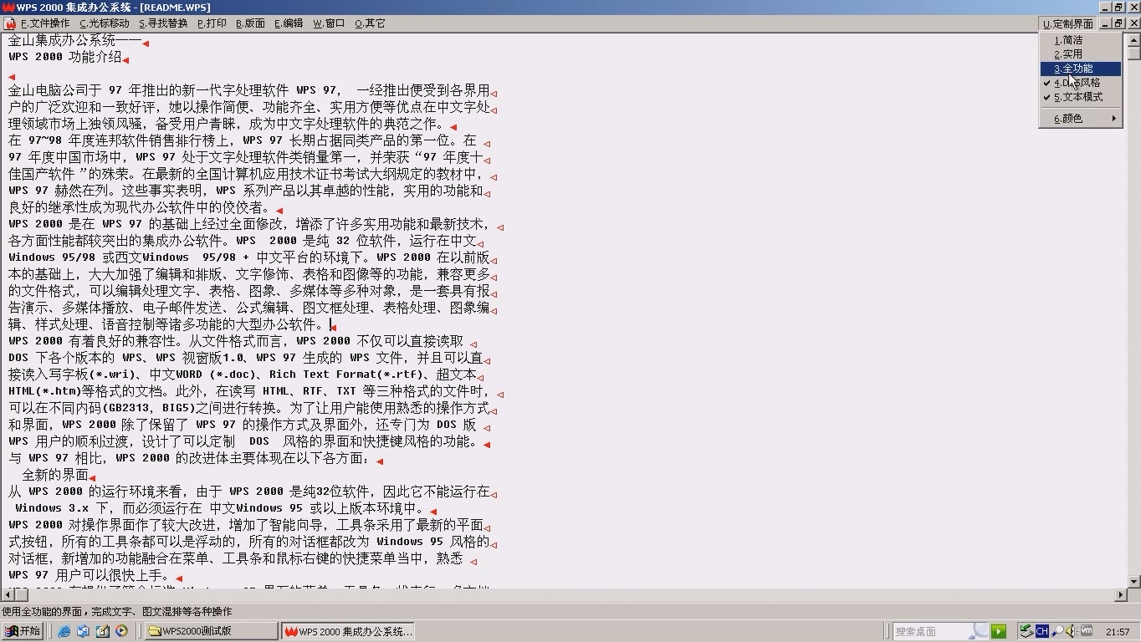
Task: Click the green desktop search go button
Action: click(x=999, y=631)
